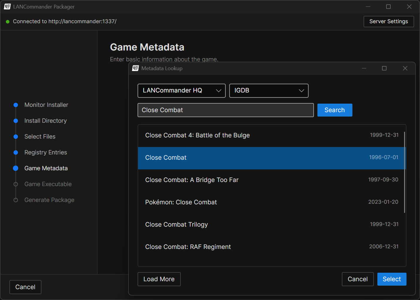This screenshot has width=420, height=300.
Task: Minimize the Metadata Lookup window
Action: point(364,68)
